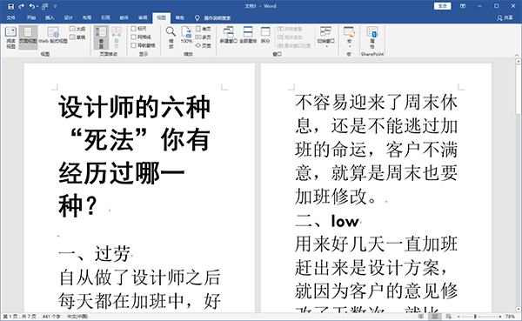Select 翻页 side-to-side page movement
Screen dimensions: 522x321
117,37
